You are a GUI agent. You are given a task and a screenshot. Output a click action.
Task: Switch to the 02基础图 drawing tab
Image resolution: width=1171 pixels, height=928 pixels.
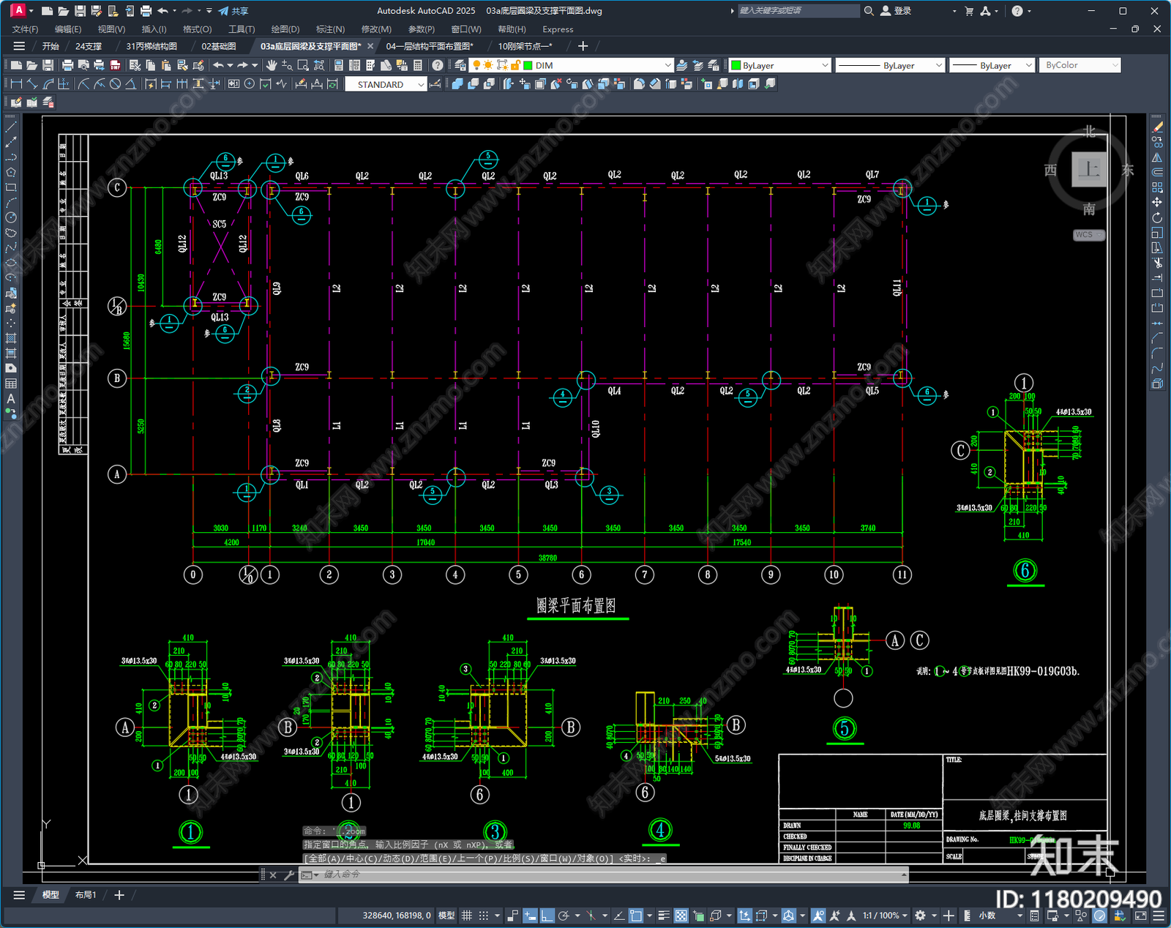pyautogui.click(x=218, y=46)
